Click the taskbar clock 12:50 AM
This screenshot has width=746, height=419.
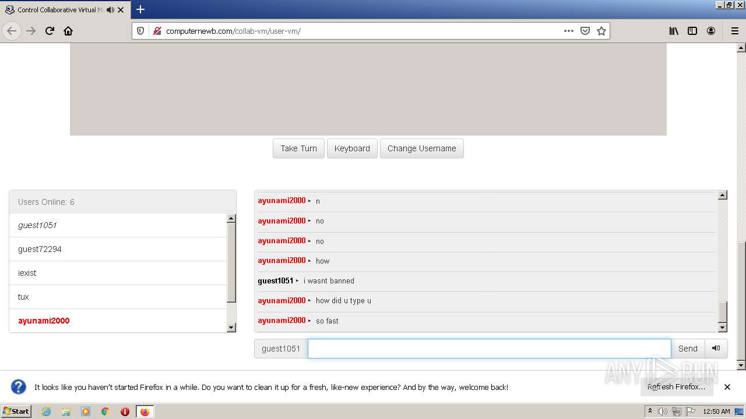[x=716, y=411]
